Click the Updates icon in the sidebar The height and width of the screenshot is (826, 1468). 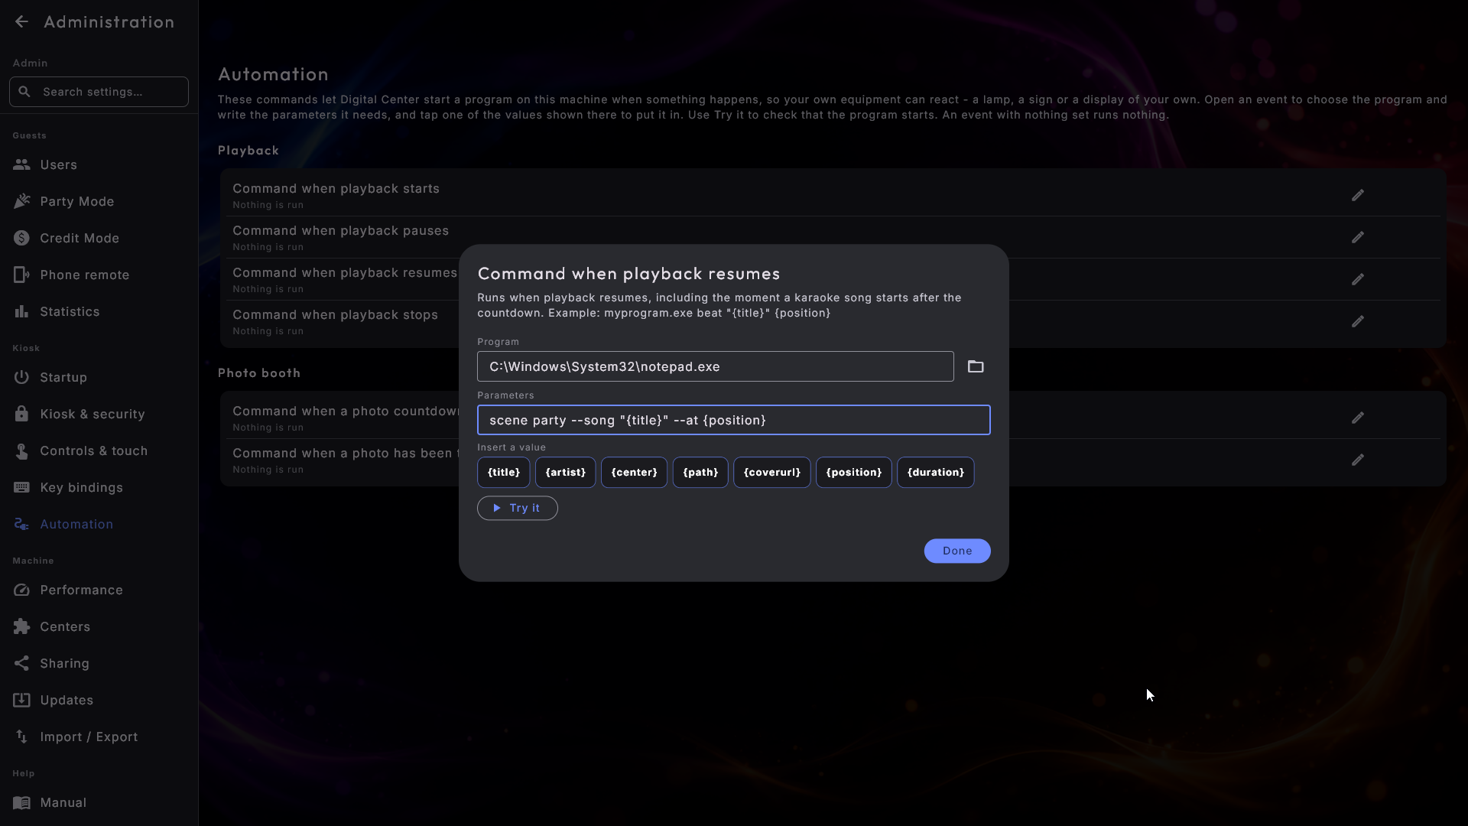tap(21, 700)
